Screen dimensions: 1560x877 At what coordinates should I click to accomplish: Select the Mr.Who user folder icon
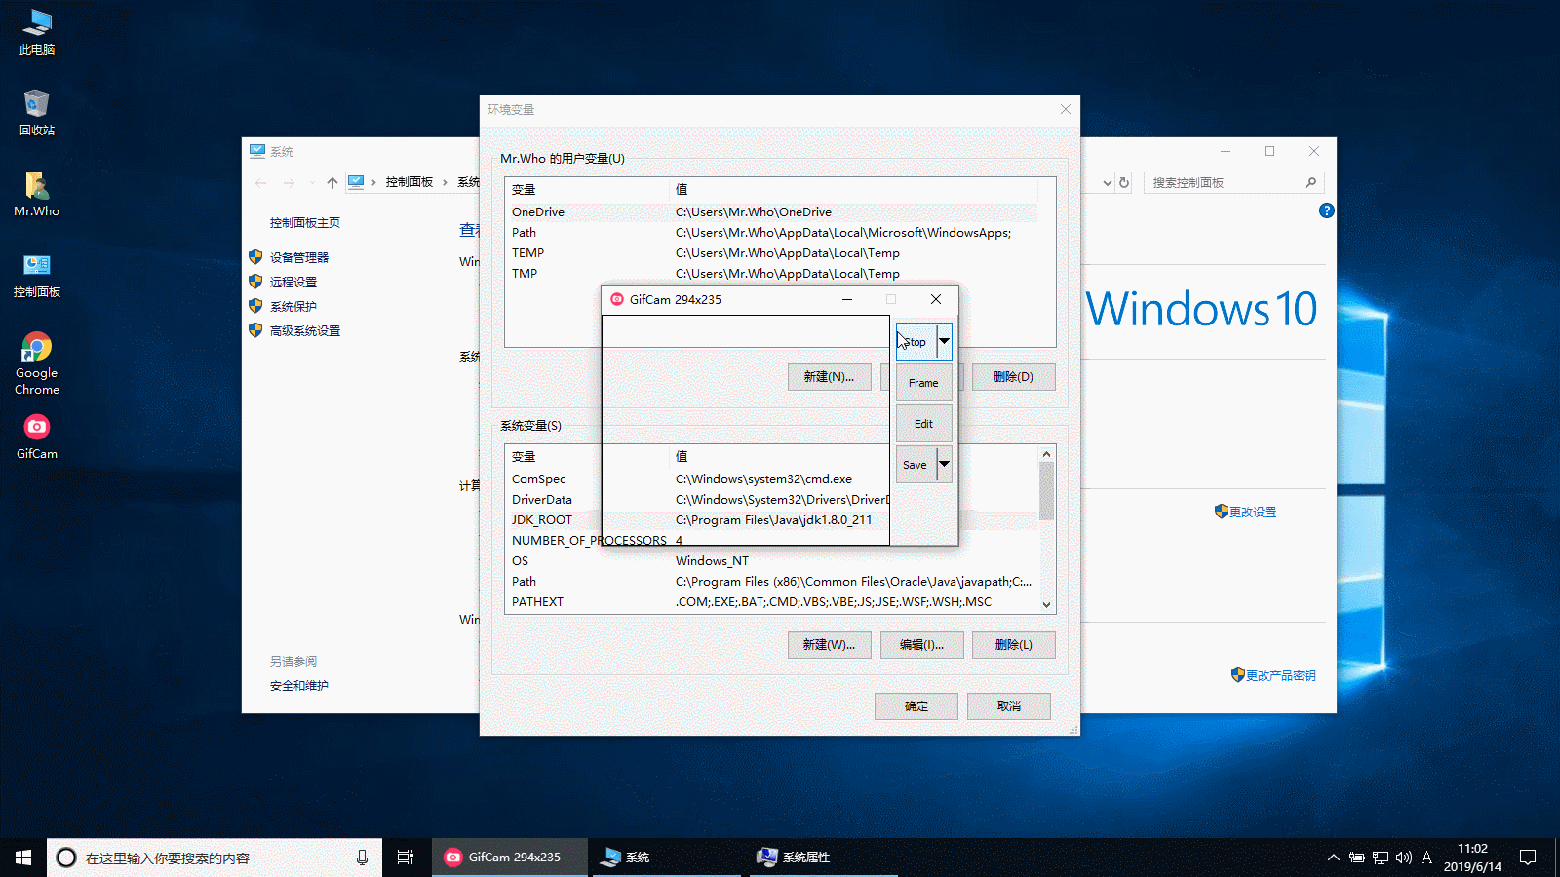point(37,194)
